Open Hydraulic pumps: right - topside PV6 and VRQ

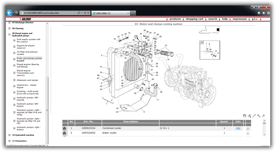coord(29,112)
